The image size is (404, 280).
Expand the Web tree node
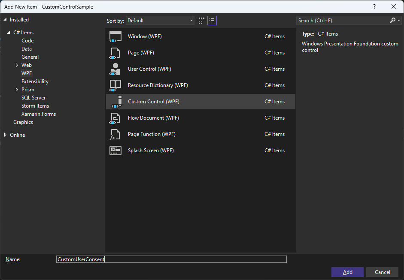[x=17, y=65]
